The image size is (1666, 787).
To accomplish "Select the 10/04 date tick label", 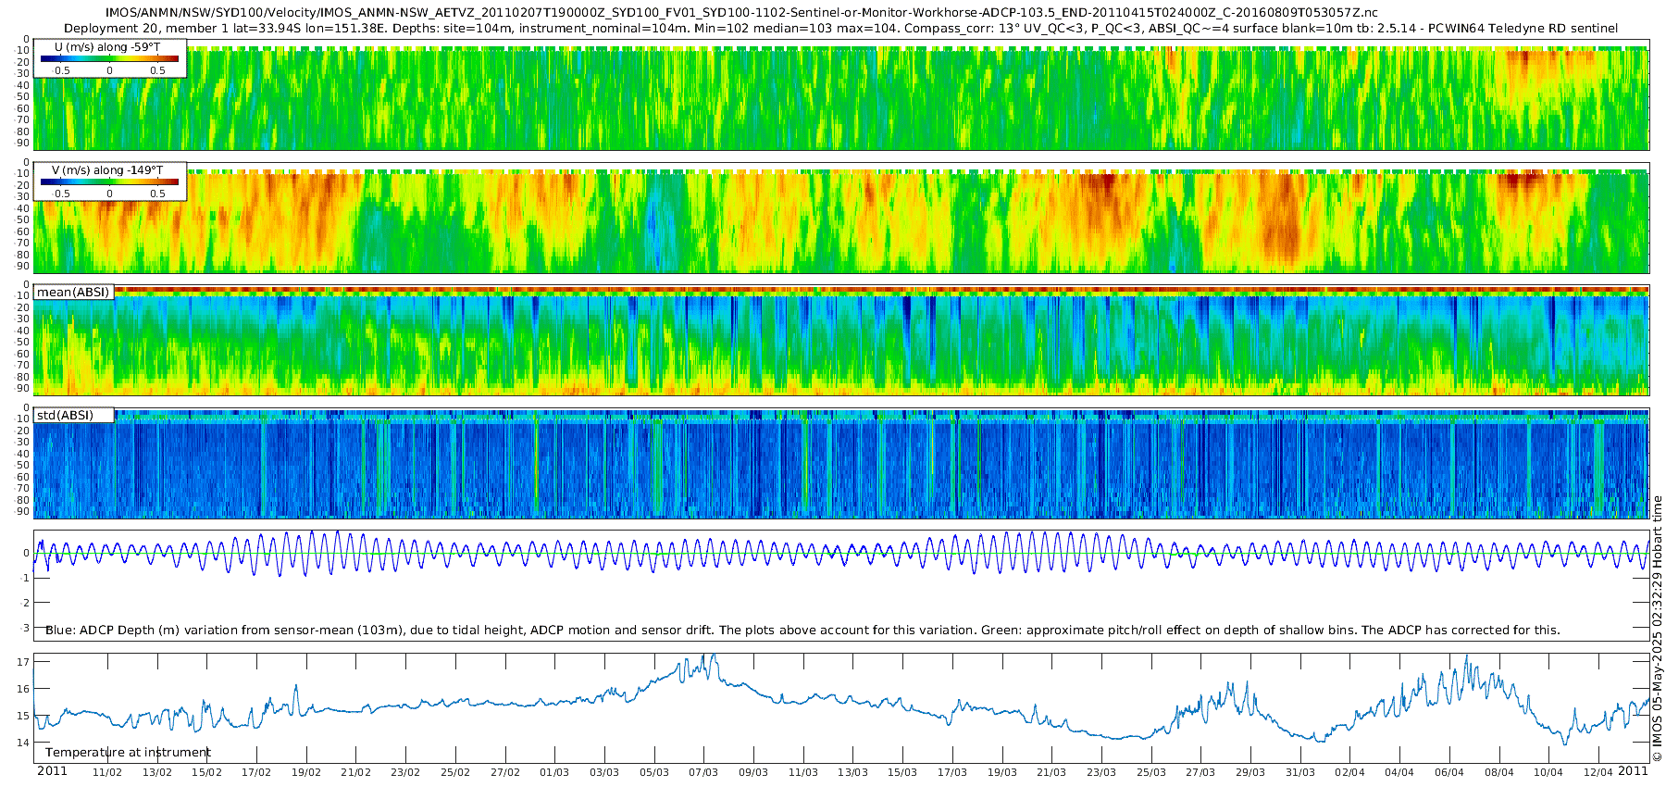I will [x=1548, y=772].
